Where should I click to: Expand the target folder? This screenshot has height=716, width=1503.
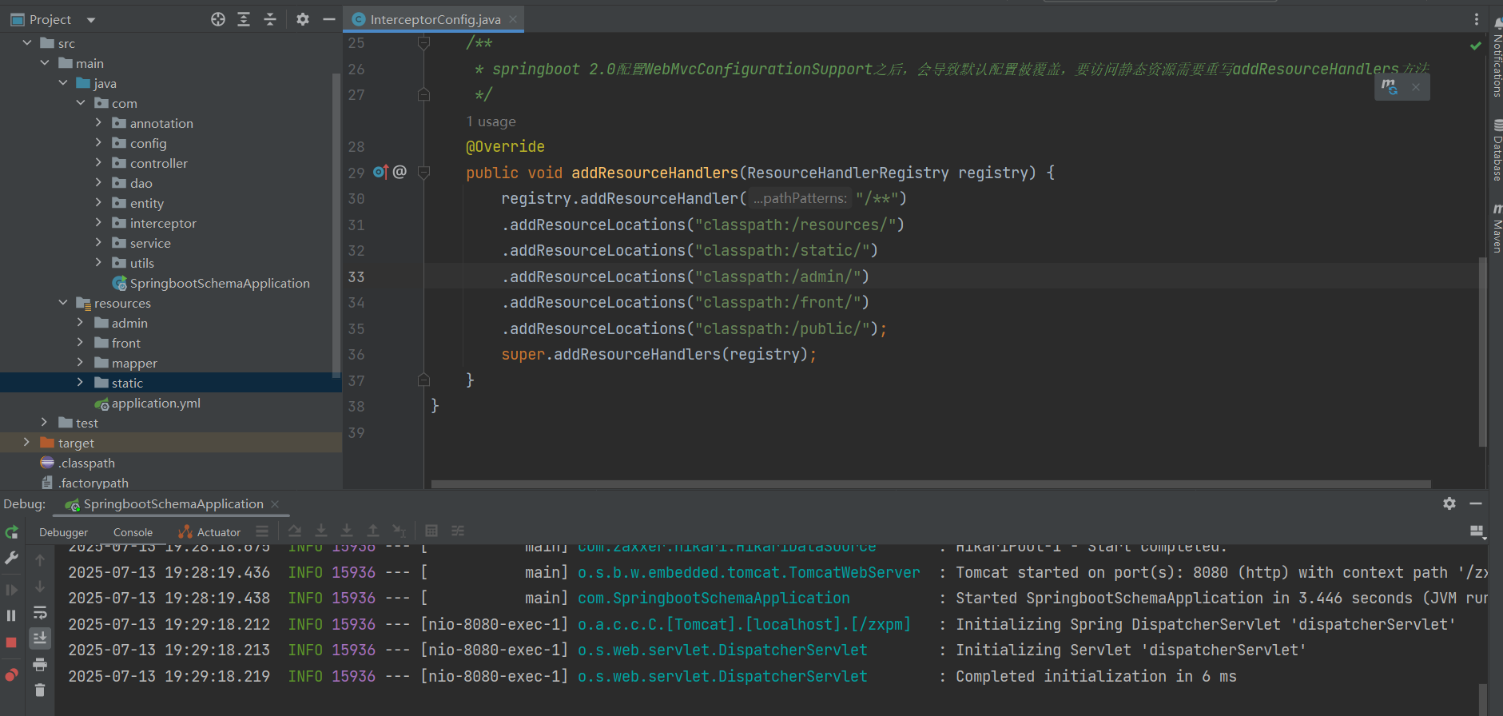(26, 442)
